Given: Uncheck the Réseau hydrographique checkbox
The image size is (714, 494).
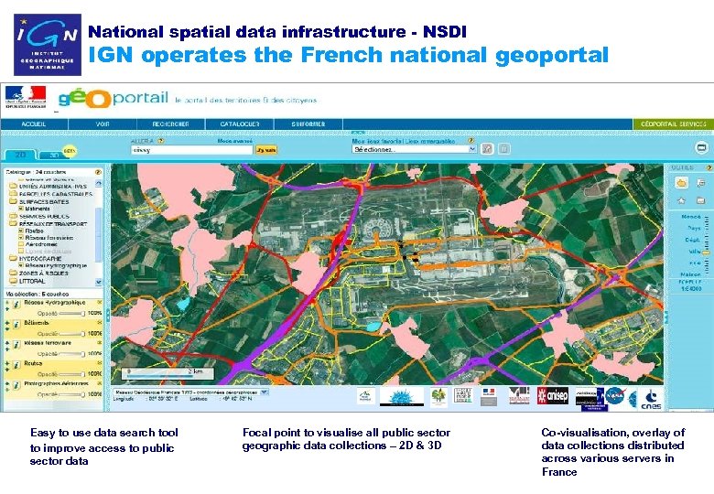Looking at the screenshot, I should click(x=20, y=265).
